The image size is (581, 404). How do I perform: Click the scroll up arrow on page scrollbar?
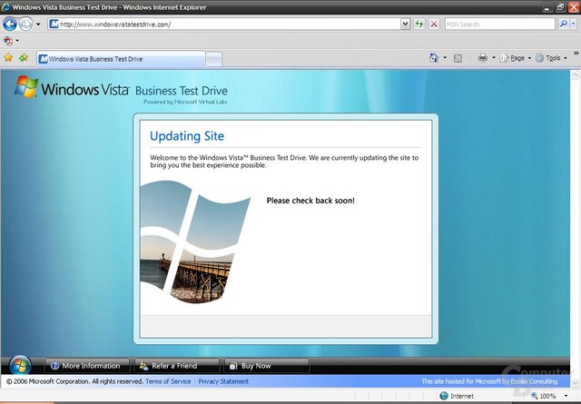tap(576, 75)
